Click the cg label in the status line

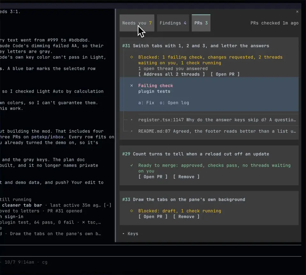click(45, 262)
